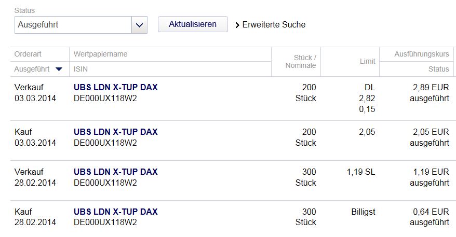Click the Billigst limit entry
The width and height of the screenshot is (456, 237).
pos(363,212)
